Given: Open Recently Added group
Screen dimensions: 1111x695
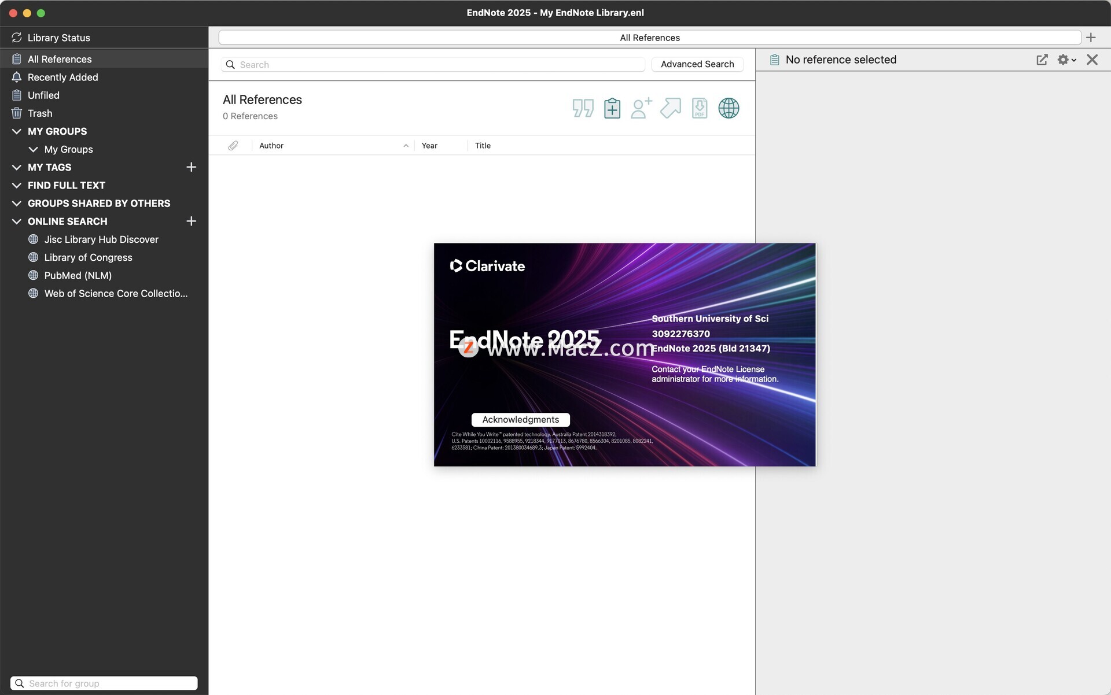Looking at the screenshot, I should coord(104,77).
